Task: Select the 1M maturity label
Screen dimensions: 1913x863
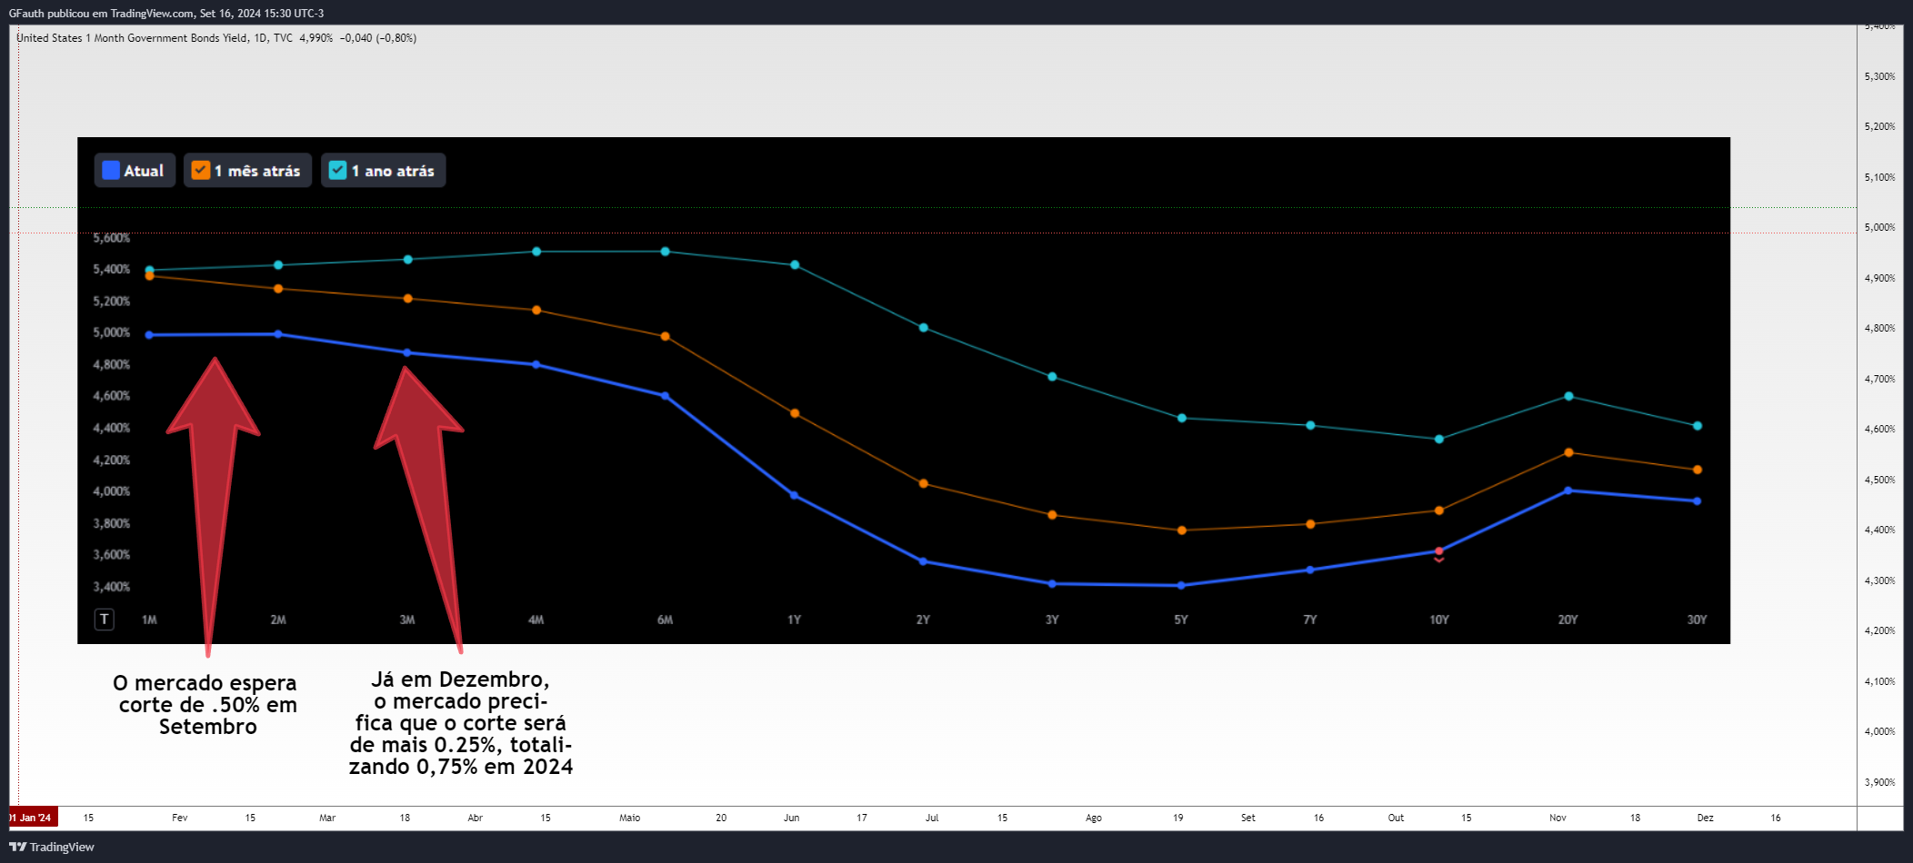Action: click(x=149, y=620)
